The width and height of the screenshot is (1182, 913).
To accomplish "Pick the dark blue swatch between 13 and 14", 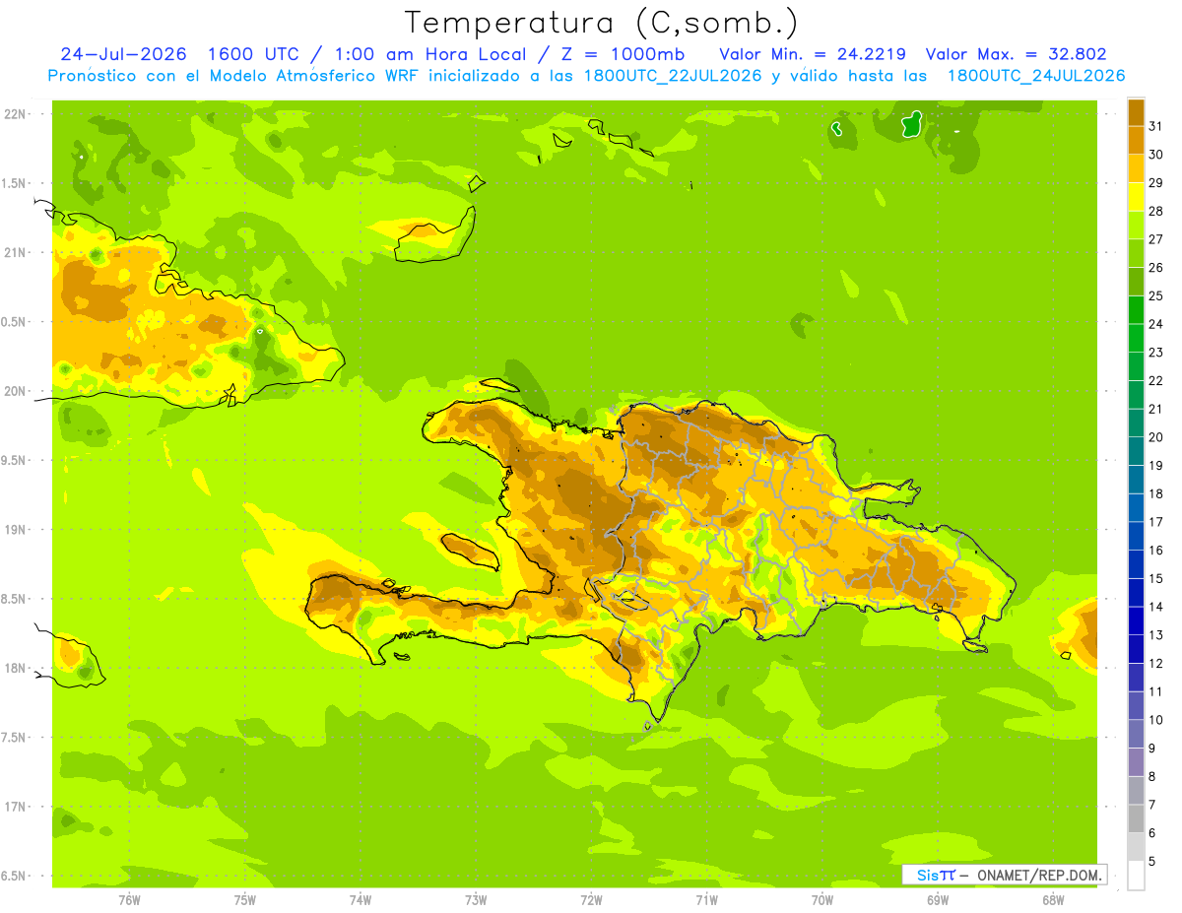I will pyautogui.click(x=1136, y=620).
